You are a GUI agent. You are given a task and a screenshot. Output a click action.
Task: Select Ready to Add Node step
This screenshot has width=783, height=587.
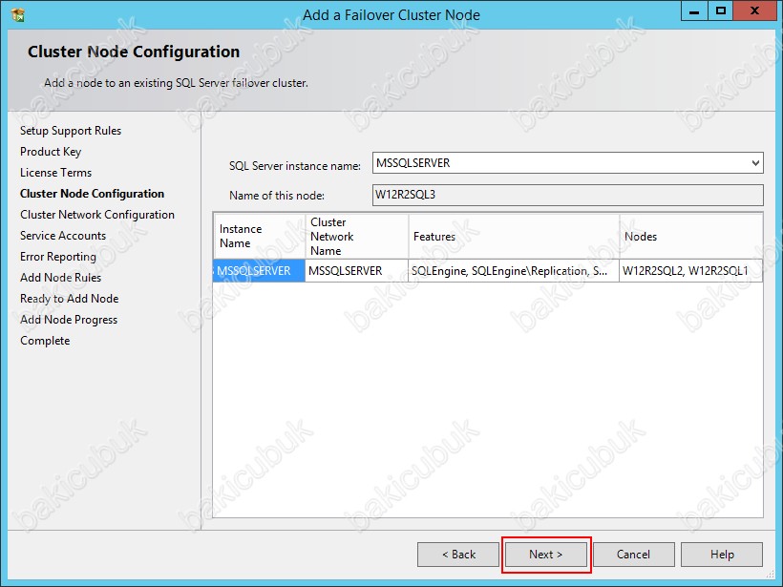[70, 299]
